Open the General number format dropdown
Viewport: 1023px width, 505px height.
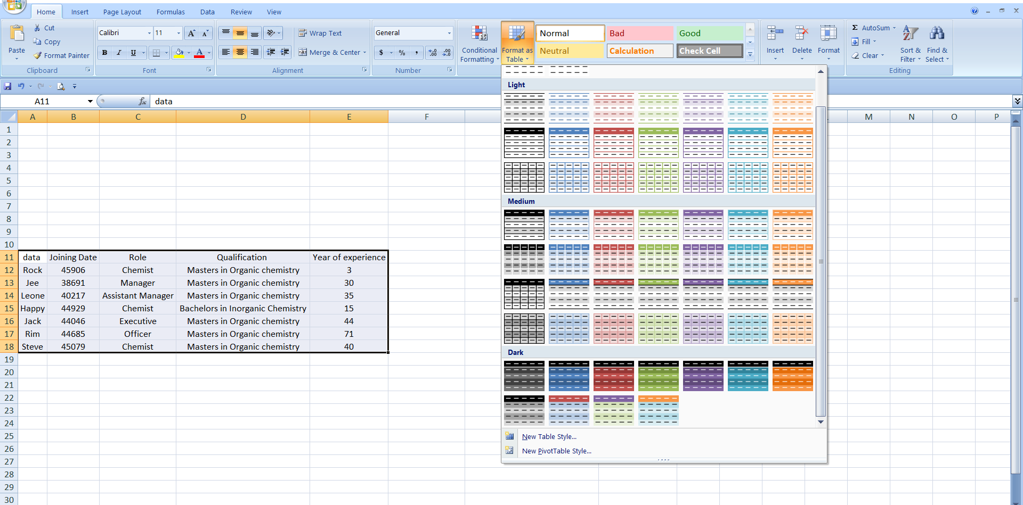[449, 33]
